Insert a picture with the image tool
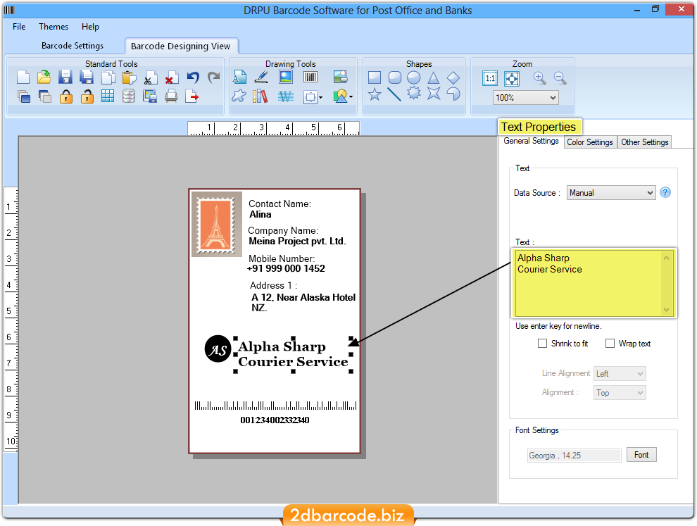 286,77
